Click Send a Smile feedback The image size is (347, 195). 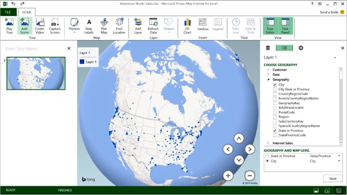(332, 12)
